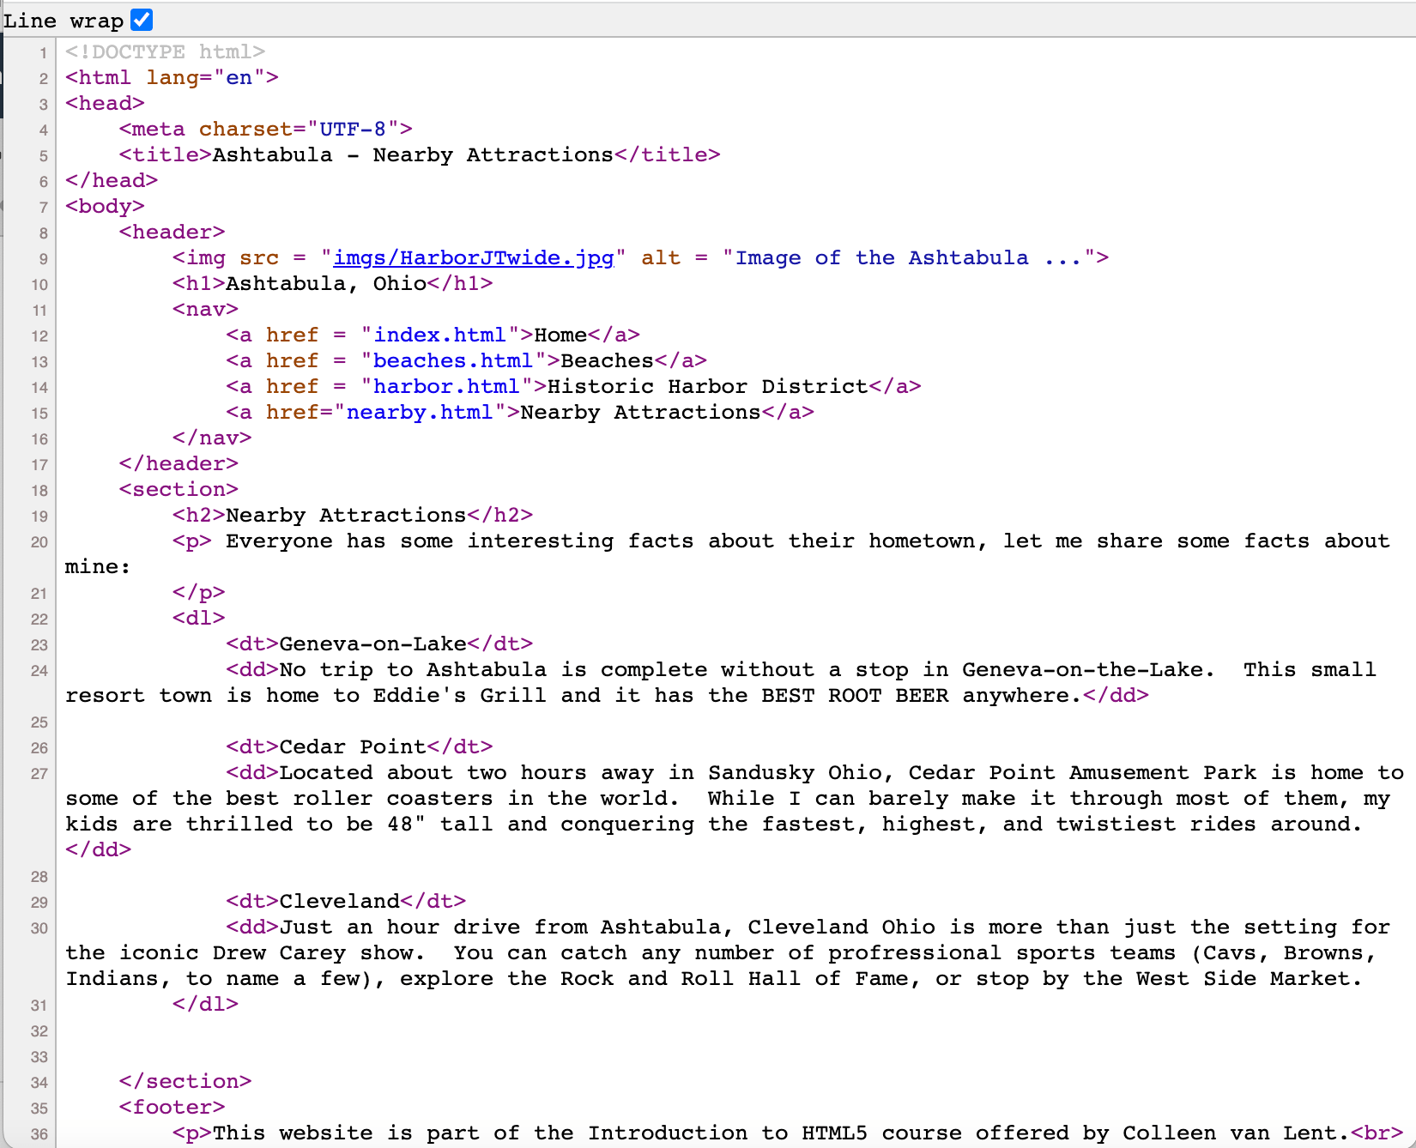Toggle the Line wrap checkbox
Image resolution: width=1416 pixels, height=1148 pixels.
[142, 19]
